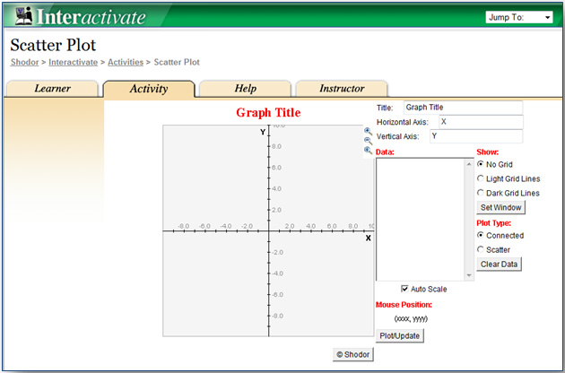Screen dimensions: 565x373
Task: Open the Jump To dropdown
Action: tap(519, 17)
